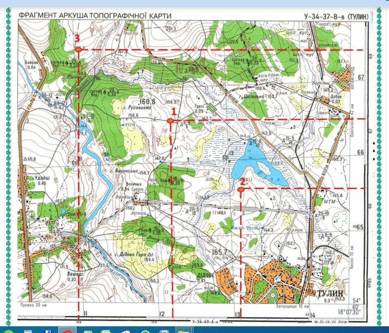Click the bottom grid number '12'
Viewport: 389px width, 333px height.
click(x=162, y=314)
